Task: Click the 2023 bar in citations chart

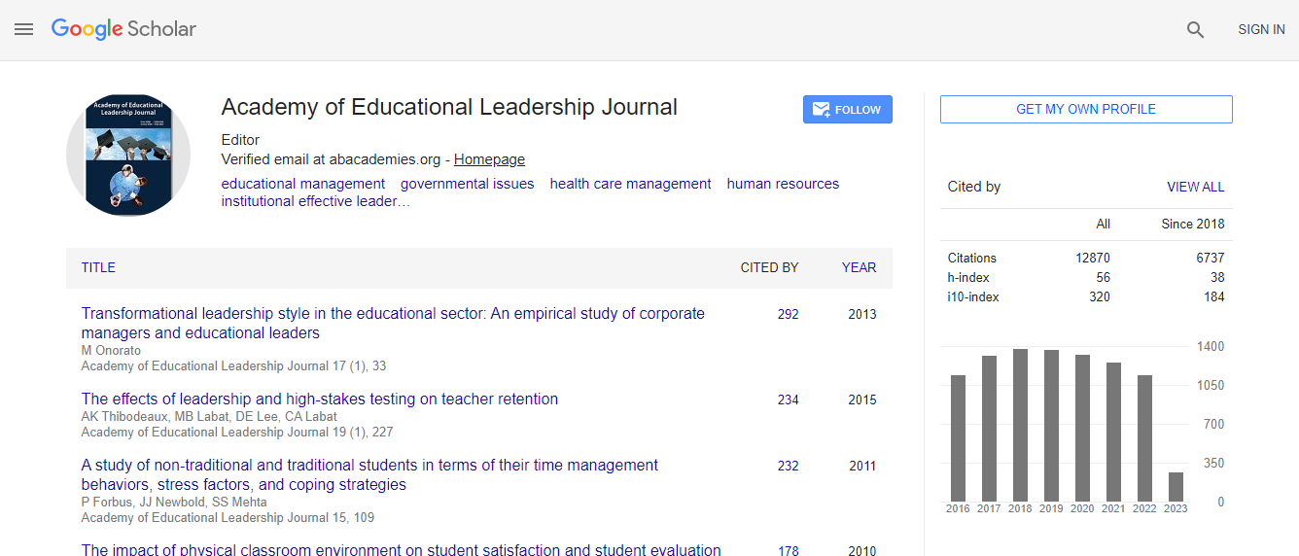Action: point(1176,487)
